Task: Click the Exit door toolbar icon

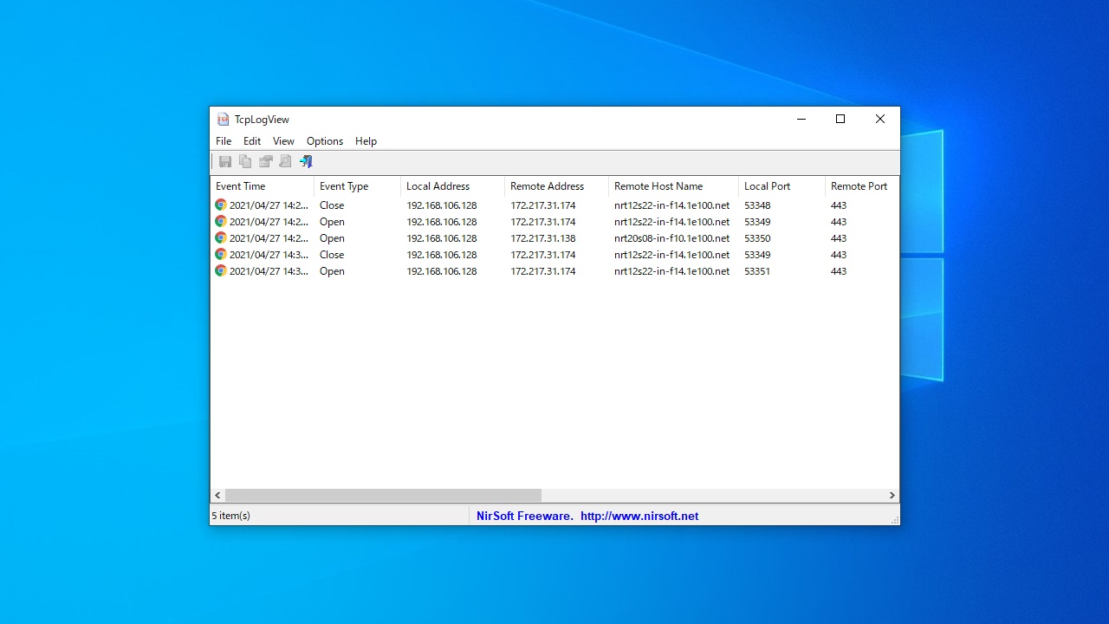Action: (306, 161)
